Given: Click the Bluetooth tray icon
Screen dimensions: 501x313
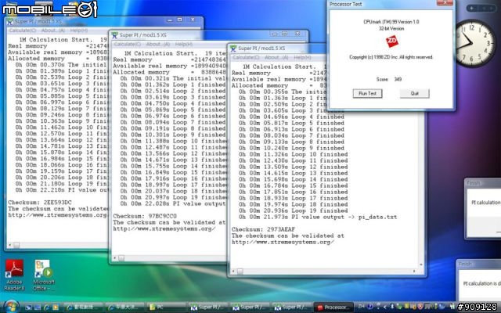Looking at the screenshot, I should pyautogui.click(x=392, y=308).
